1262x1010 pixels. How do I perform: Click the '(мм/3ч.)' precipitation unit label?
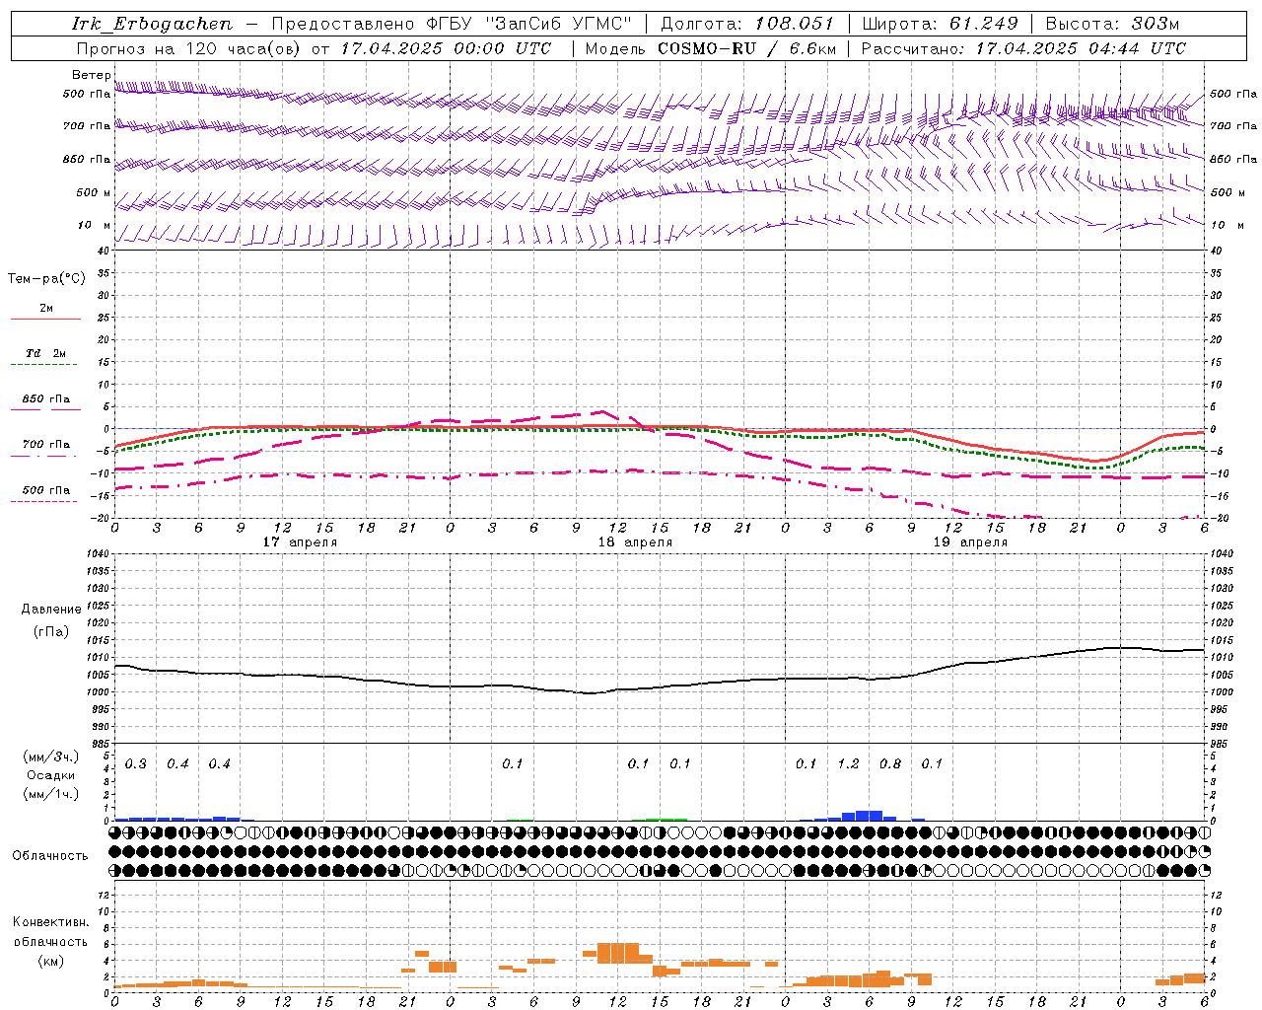(x=51, y=757)
